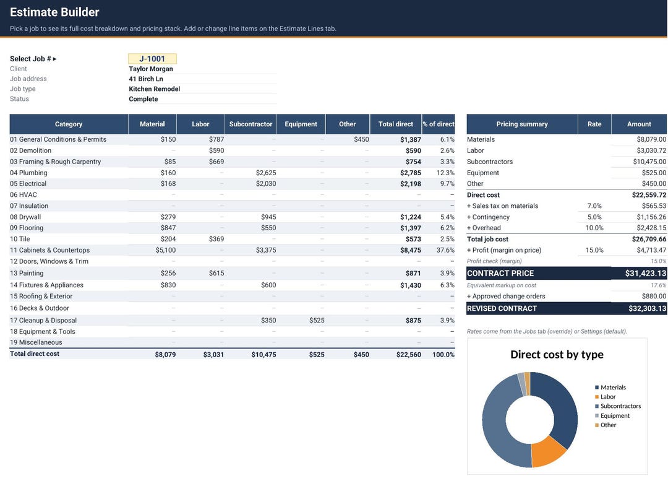
Task: Select the $32,303.13 revised contract cell
Action: pos(639,308)
